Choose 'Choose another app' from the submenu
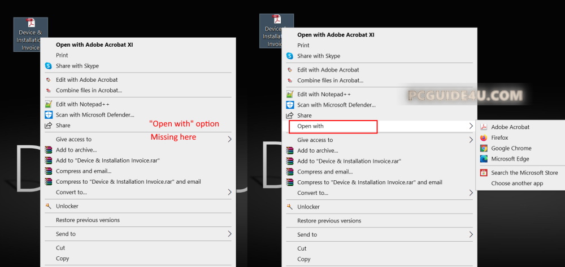 [517, 184]
